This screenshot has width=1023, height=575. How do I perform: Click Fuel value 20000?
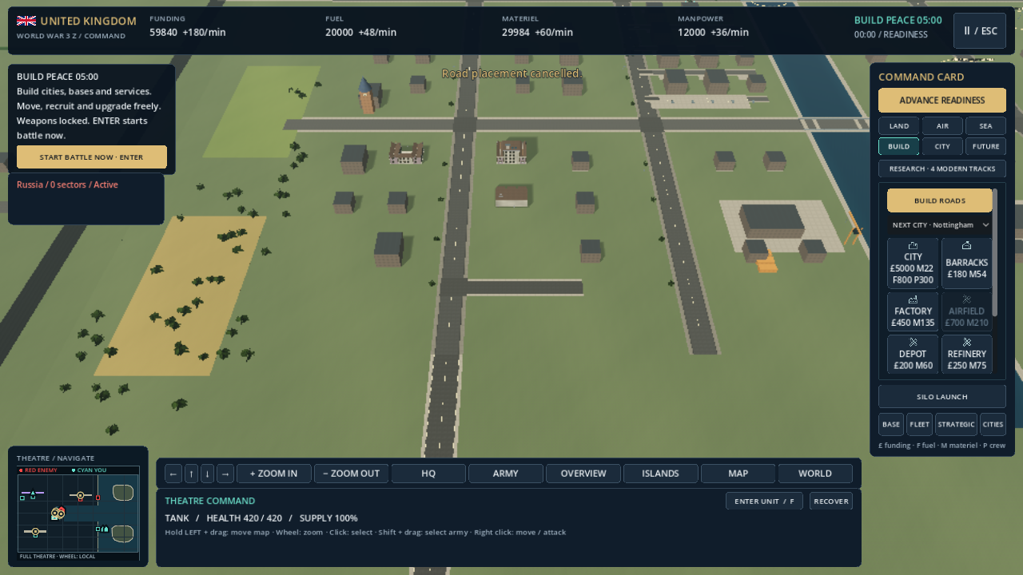[x=339, y=33]
